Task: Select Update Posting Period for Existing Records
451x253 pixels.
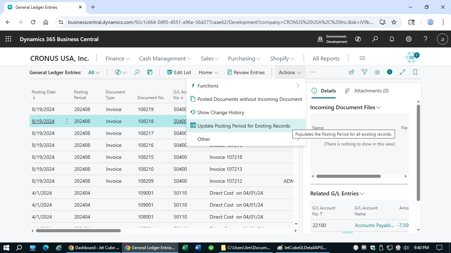Action: (x=246, y=126)
